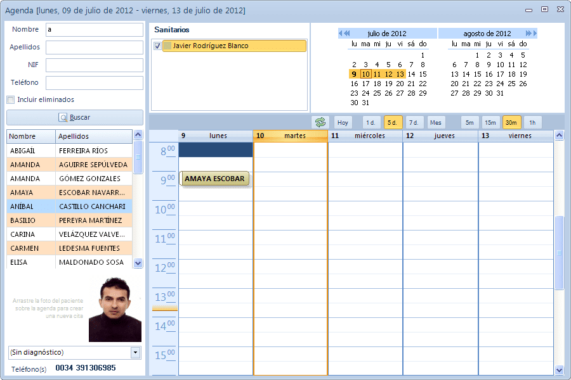Advance calendar with the double-right arrows
The height and width of the screenshot is (380, 571).
(528, 33)
